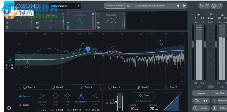
Task: Click the output gain slider handle
Action: click(216, 44)
